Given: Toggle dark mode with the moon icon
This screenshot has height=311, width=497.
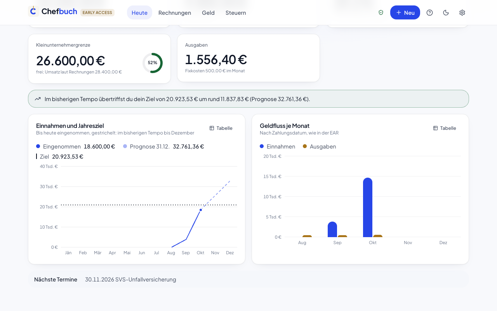Looking at the screenshot, I should click(446, 12).
